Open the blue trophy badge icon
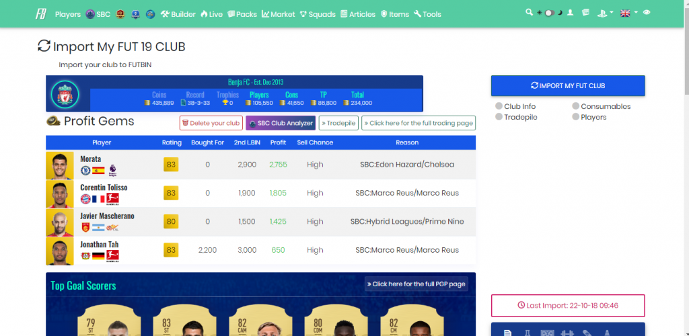 point(135,14)
